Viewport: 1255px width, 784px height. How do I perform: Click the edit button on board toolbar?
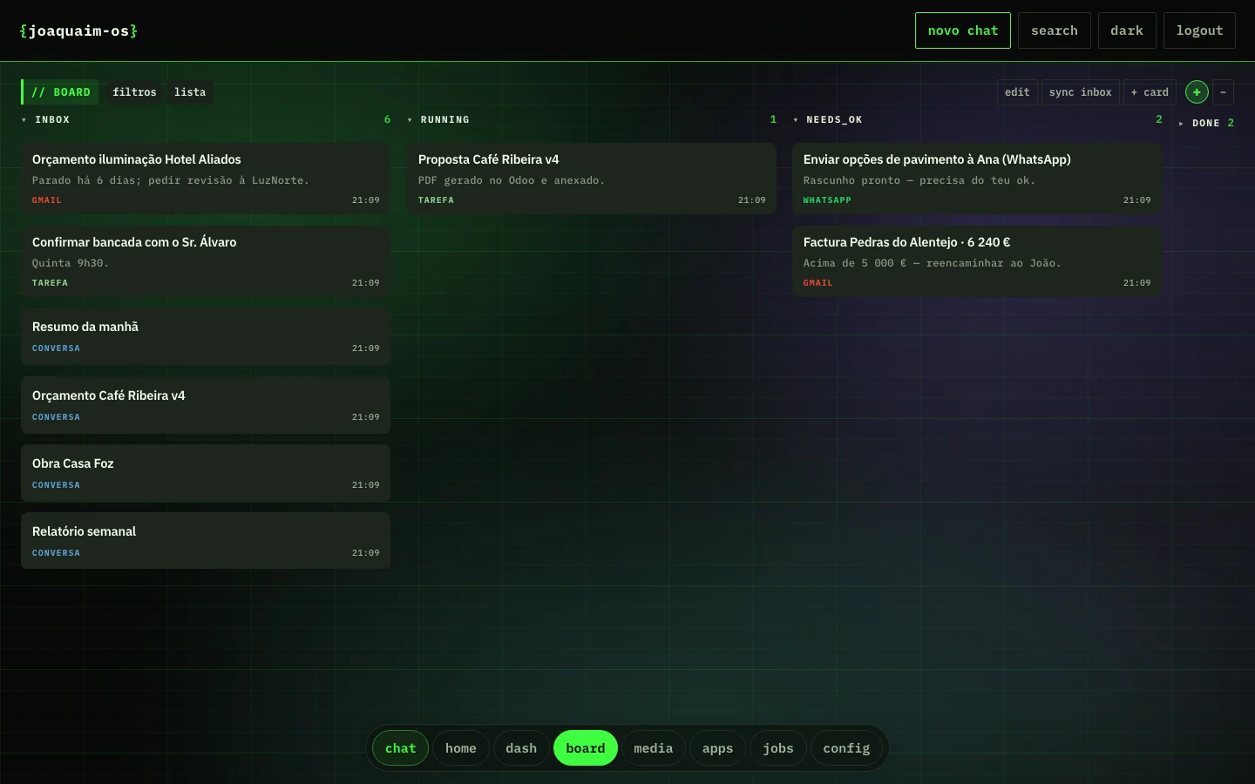point(1017,92)
